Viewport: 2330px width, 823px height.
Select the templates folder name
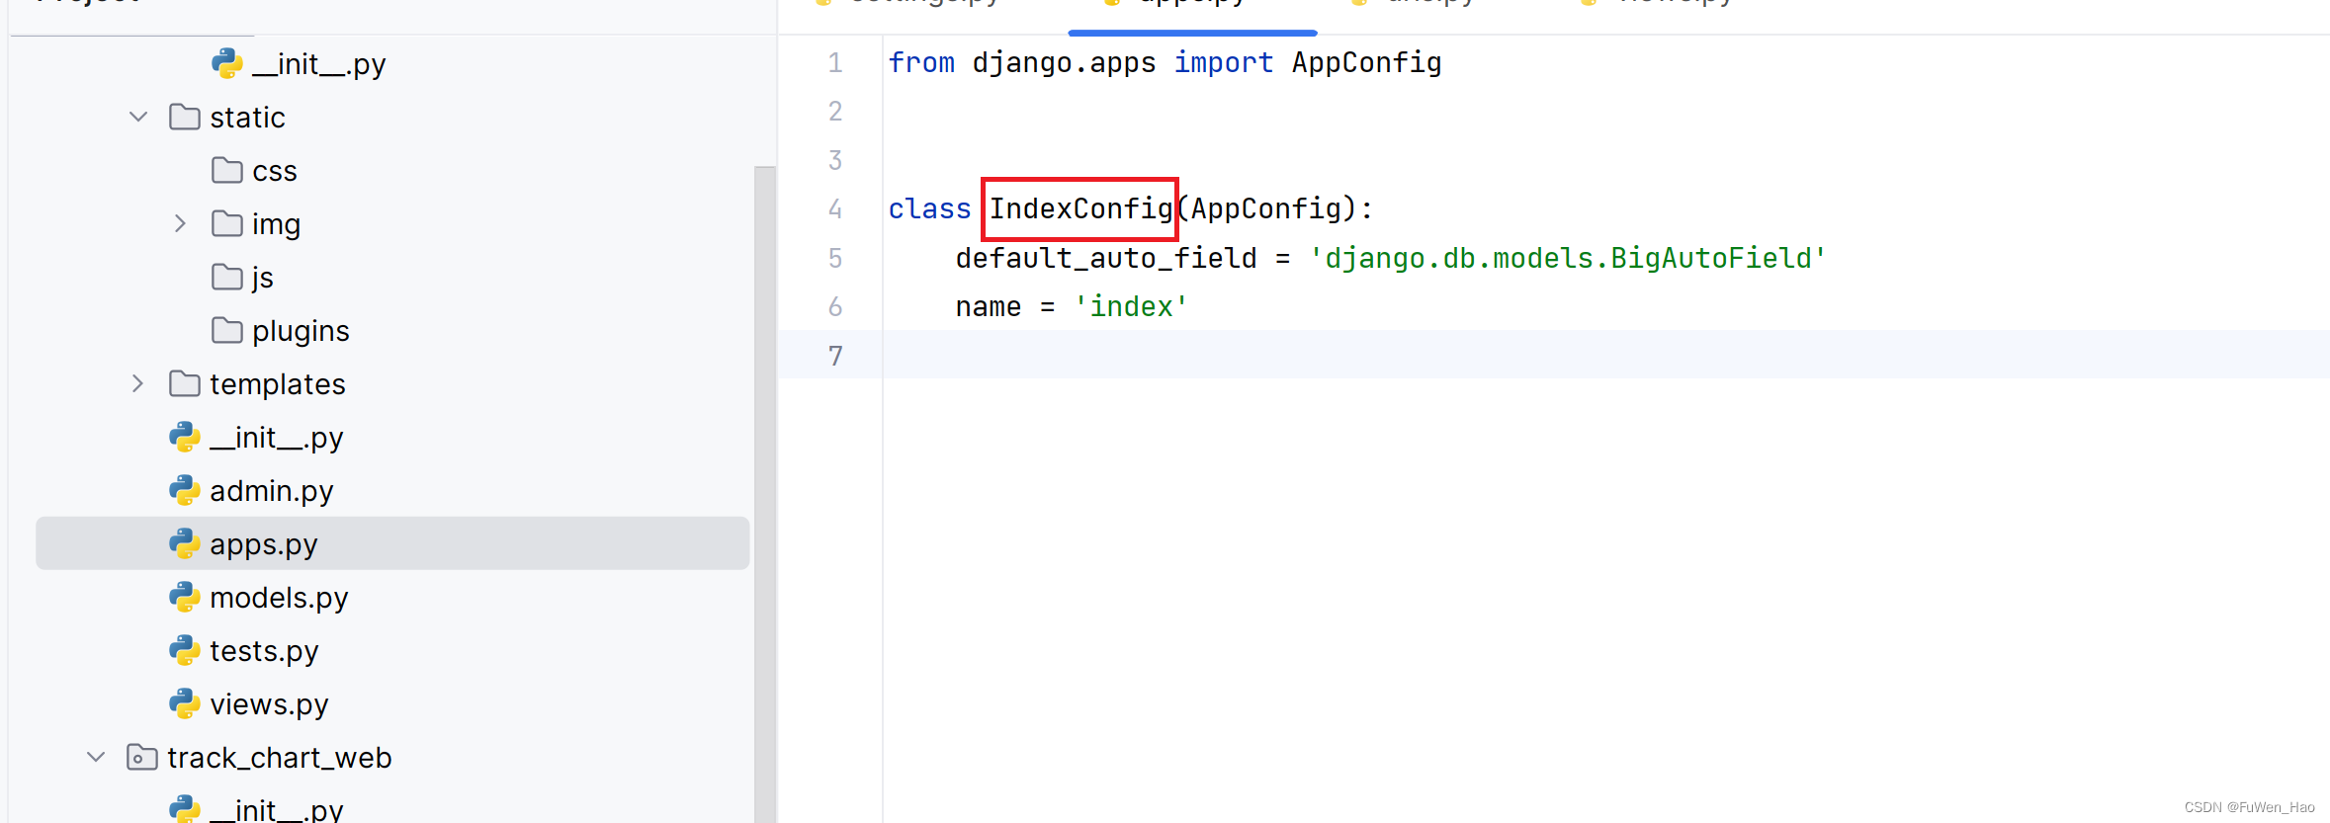pyautogui.click(x=278, y=384)
